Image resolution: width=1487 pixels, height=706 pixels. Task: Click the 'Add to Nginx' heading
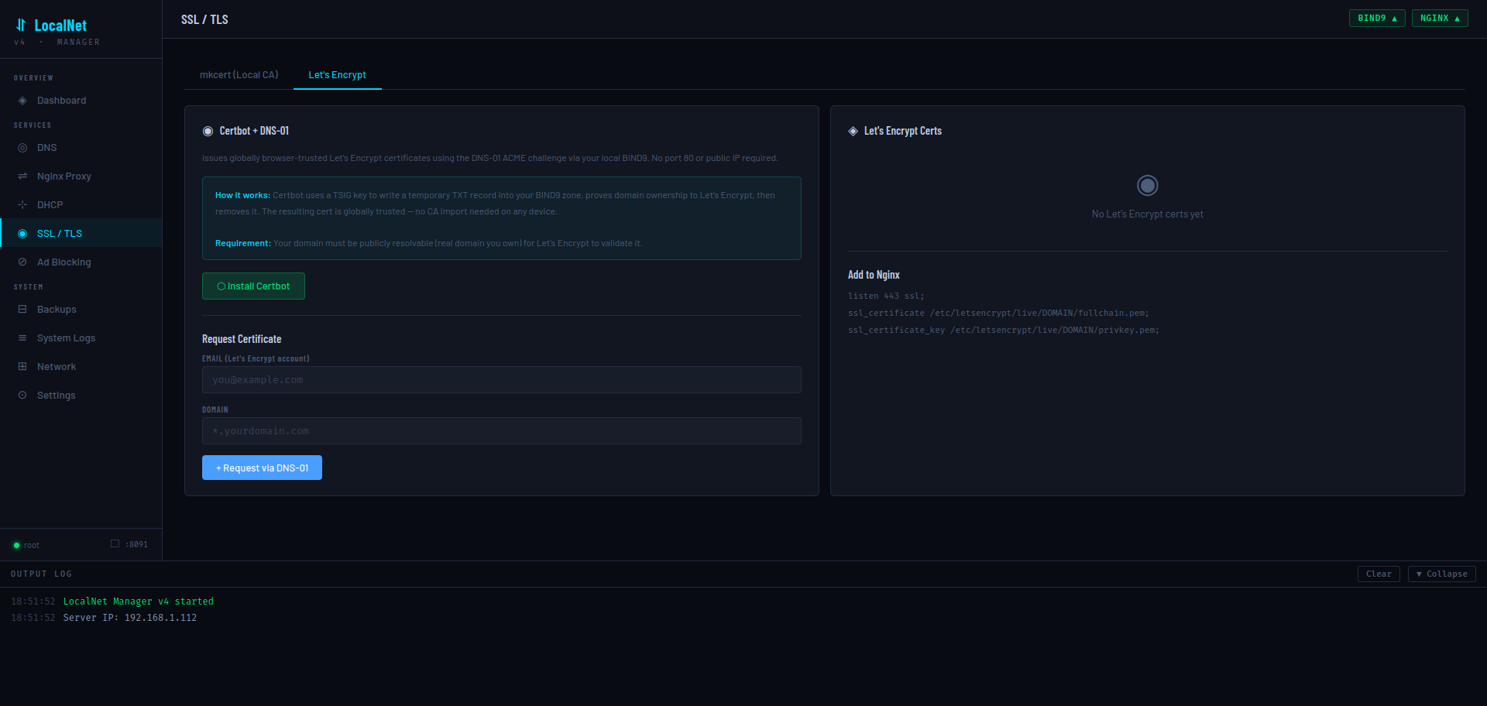coord(874,275)
